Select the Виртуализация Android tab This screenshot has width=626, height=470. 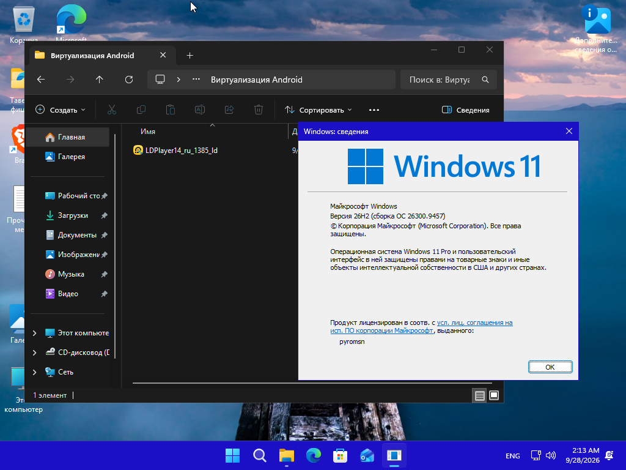(x=92, y=56)
